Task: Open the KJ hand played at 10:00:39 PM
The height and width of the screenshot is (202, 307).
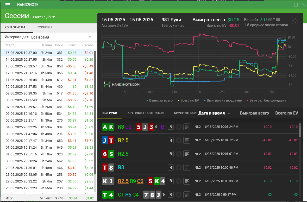Action: [199, 181]
